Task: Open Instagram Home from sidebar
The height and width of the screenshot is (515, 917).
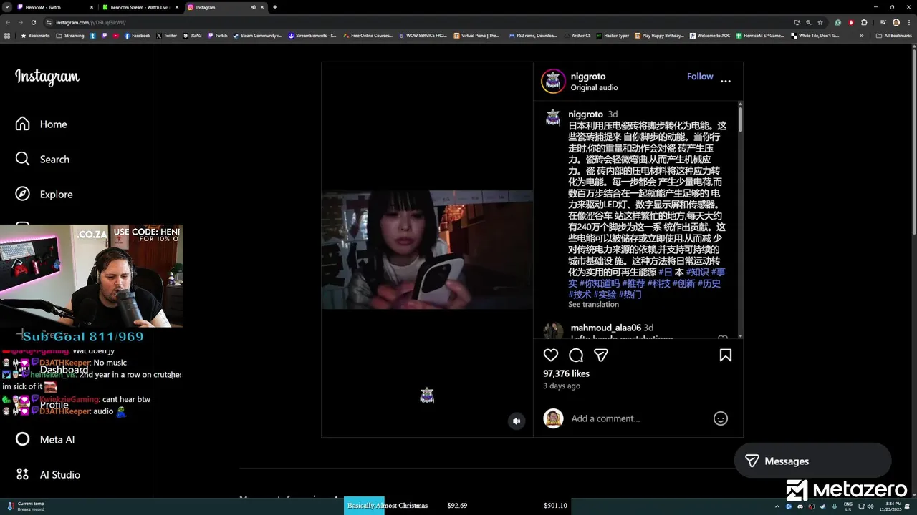Action: 42,124
